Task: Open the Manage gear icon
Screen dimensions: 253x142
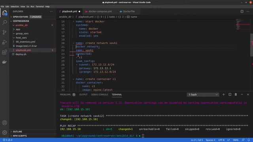Action: coord(4,133)
